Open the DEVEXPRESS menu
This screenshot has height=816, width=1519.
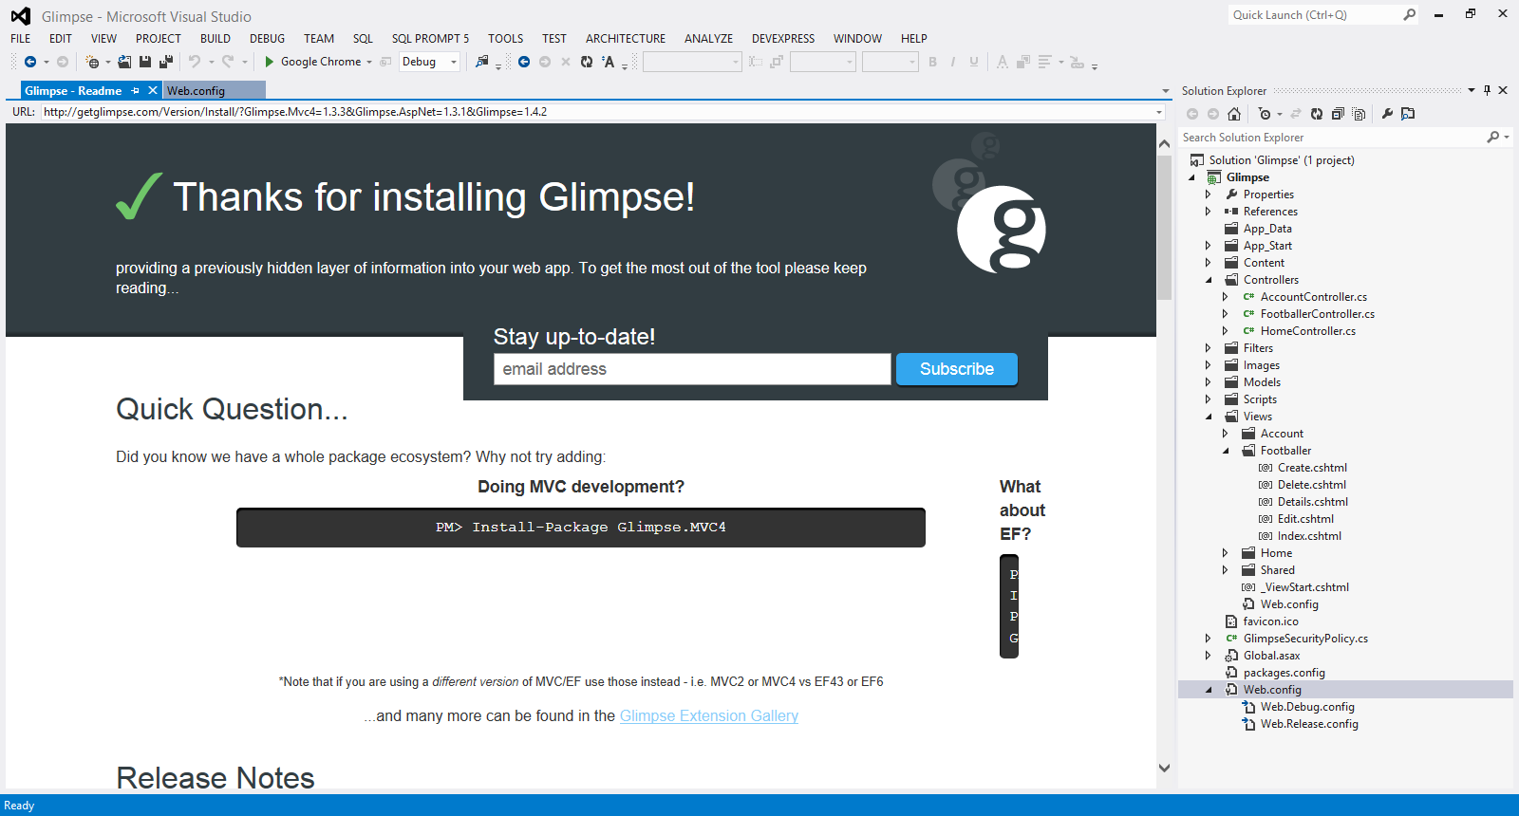click(783, 39)
